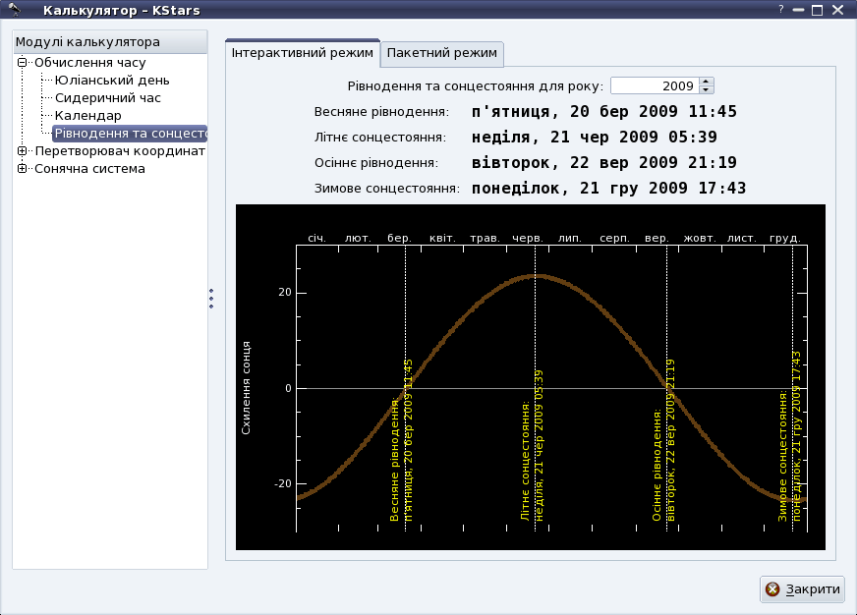This screenshot has height=615, width=857.
Task: Increase the year with the up arrow
Action: click(x=706, y=82)
